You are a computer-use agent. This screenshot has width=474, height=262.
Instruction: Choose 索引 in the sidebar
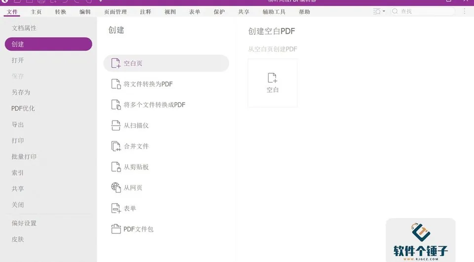(x=48, y=173)
